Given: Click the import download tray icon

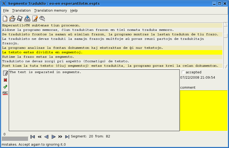Looking at the screenshot, I should (27, 18).
